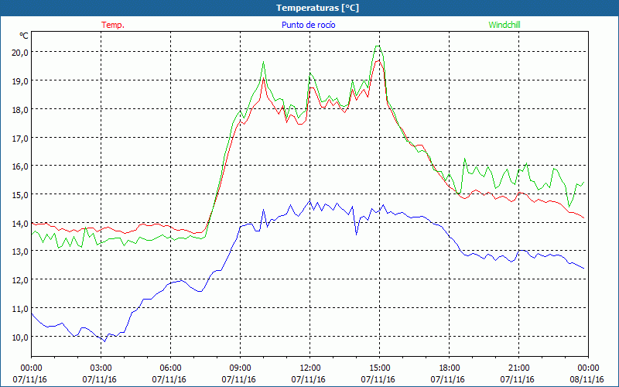The height and width of the screenshot is (387, 619).
Task: Click the 10,0 y-axis value
Action: coord(19,337)
